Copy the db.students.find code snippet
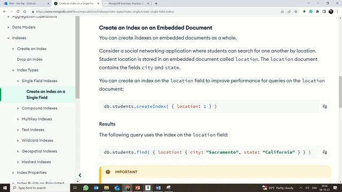Screen dimensions: 342x192 click(325, 152)
